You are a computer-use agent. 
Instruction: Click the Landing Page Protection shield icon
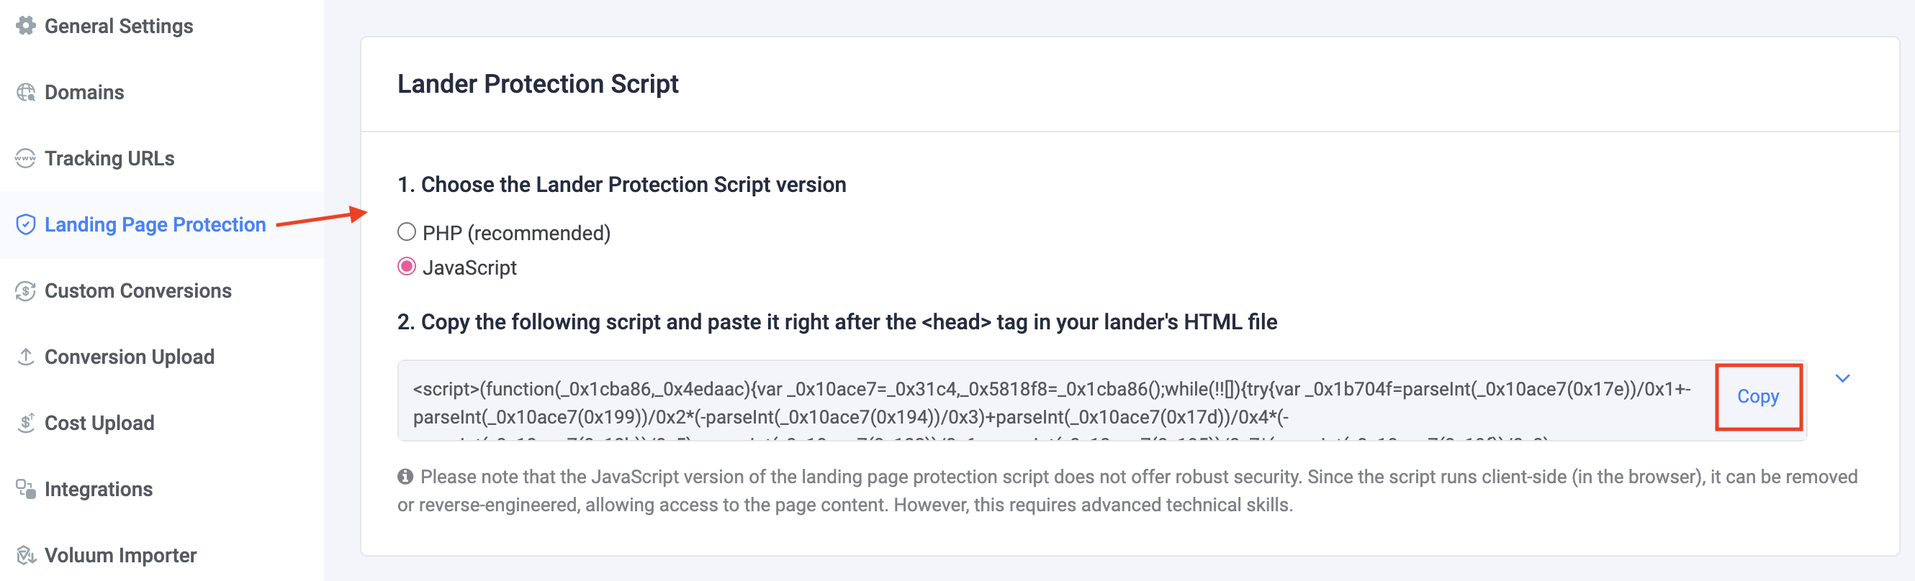point(24,224)
